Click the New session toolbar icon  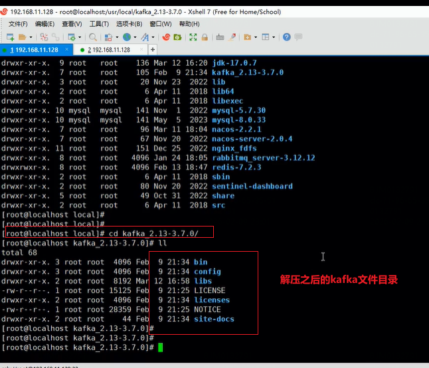pyautogui.click(x=11, y=37)
